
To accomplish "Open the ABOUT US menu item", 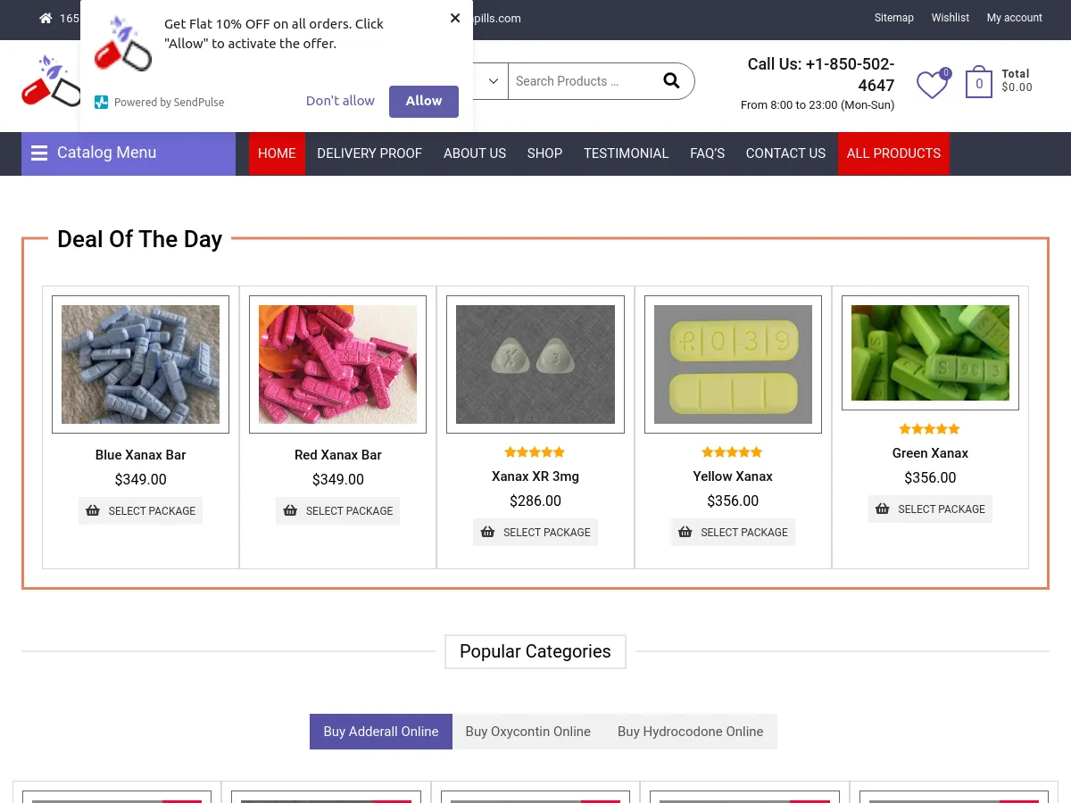I will pos(475,153).
